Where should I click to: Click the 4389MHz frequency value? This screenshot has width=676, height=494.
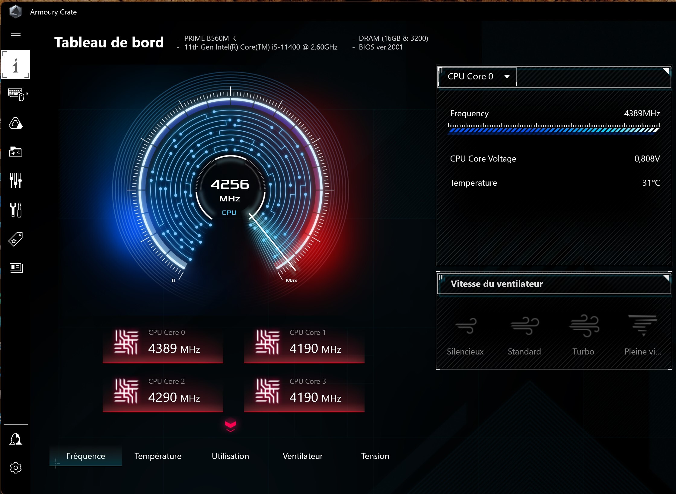[x=642, y=113]
